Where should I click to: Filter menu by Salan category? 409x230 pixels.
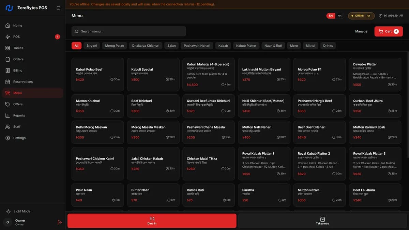coord(172,46)
